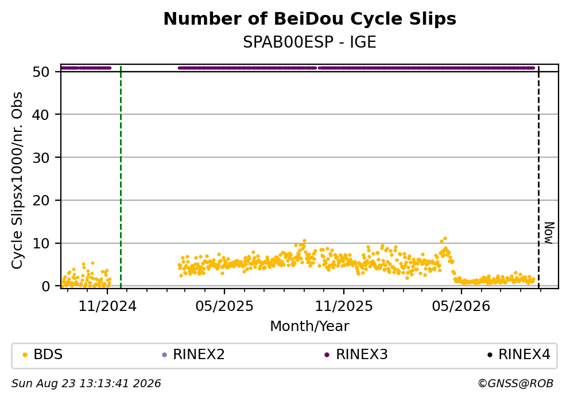
Task: Click the ©GNSS@ROB copyright text
Action: [x=515, y=384]
